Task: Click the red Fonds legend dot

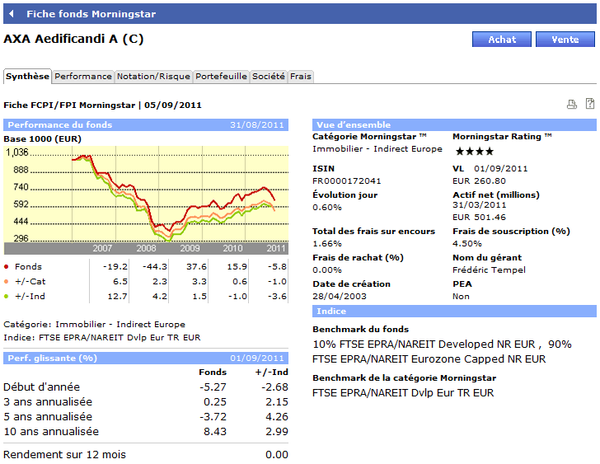Action: point(6,267)
